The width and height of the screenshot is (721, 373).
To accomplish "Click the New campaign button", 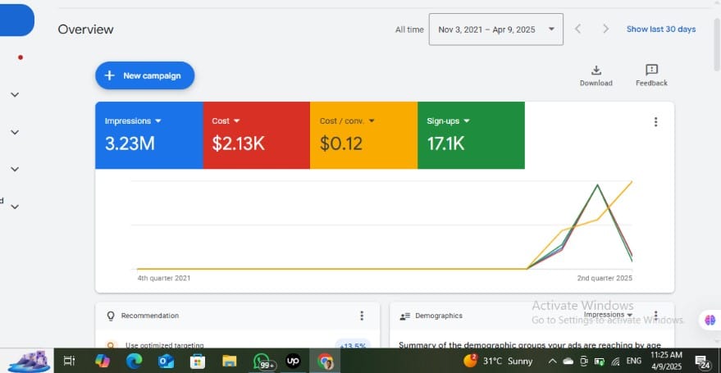I will [144, 75].
